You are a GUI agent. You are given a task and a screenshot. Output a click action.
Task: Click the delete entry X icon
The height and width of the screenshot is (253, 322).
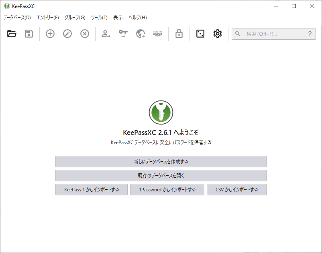coord(85,34)
